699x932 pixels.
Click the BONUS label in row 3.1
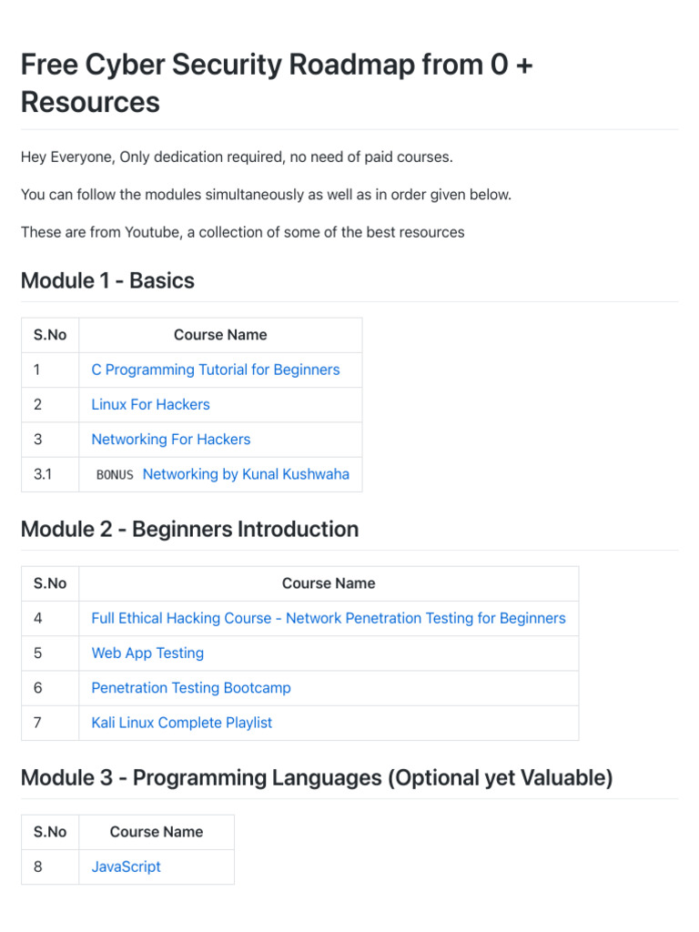coord(115,474)
